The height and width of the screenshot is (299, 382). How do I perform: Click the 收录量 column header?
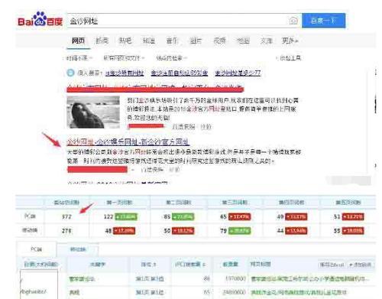[x=230, y=265]
